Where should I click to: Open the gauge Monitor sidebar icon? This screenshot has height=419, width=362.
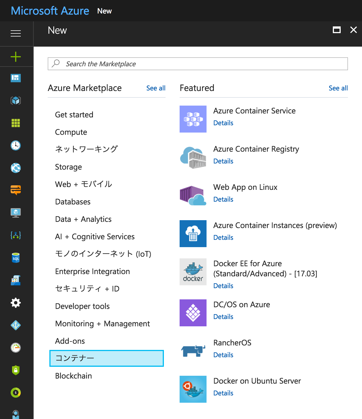click(x=16, y=347)
